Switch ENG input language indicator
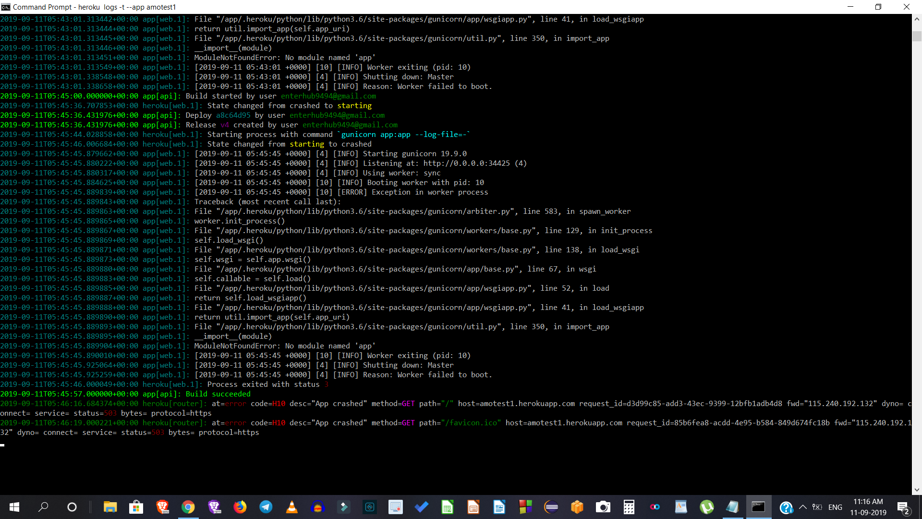Screen dimensions: 922x519 (835, 507)
